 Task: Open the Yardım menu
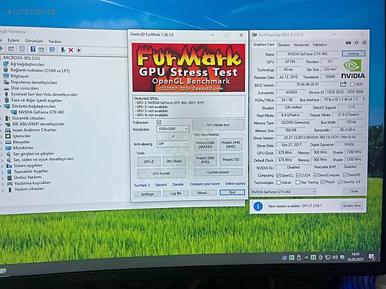(55, 42)
